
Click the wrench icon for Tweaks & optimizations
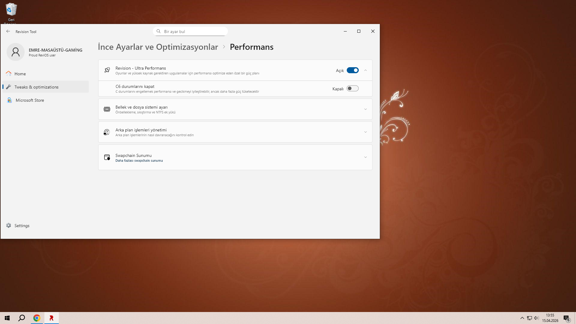pos(8,87)
